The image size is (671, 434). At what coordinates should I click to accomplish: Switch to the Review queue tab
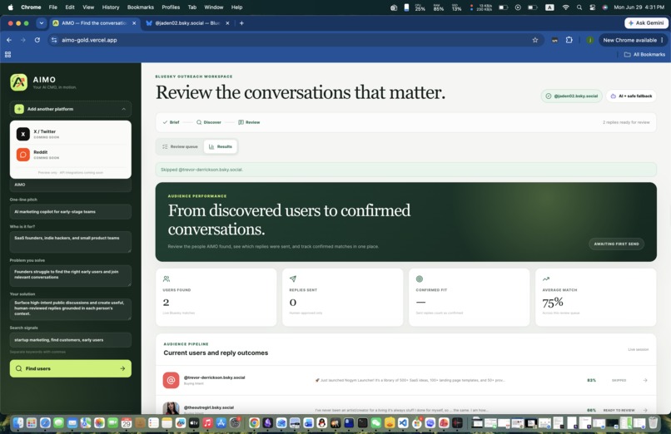coord(180,146)
